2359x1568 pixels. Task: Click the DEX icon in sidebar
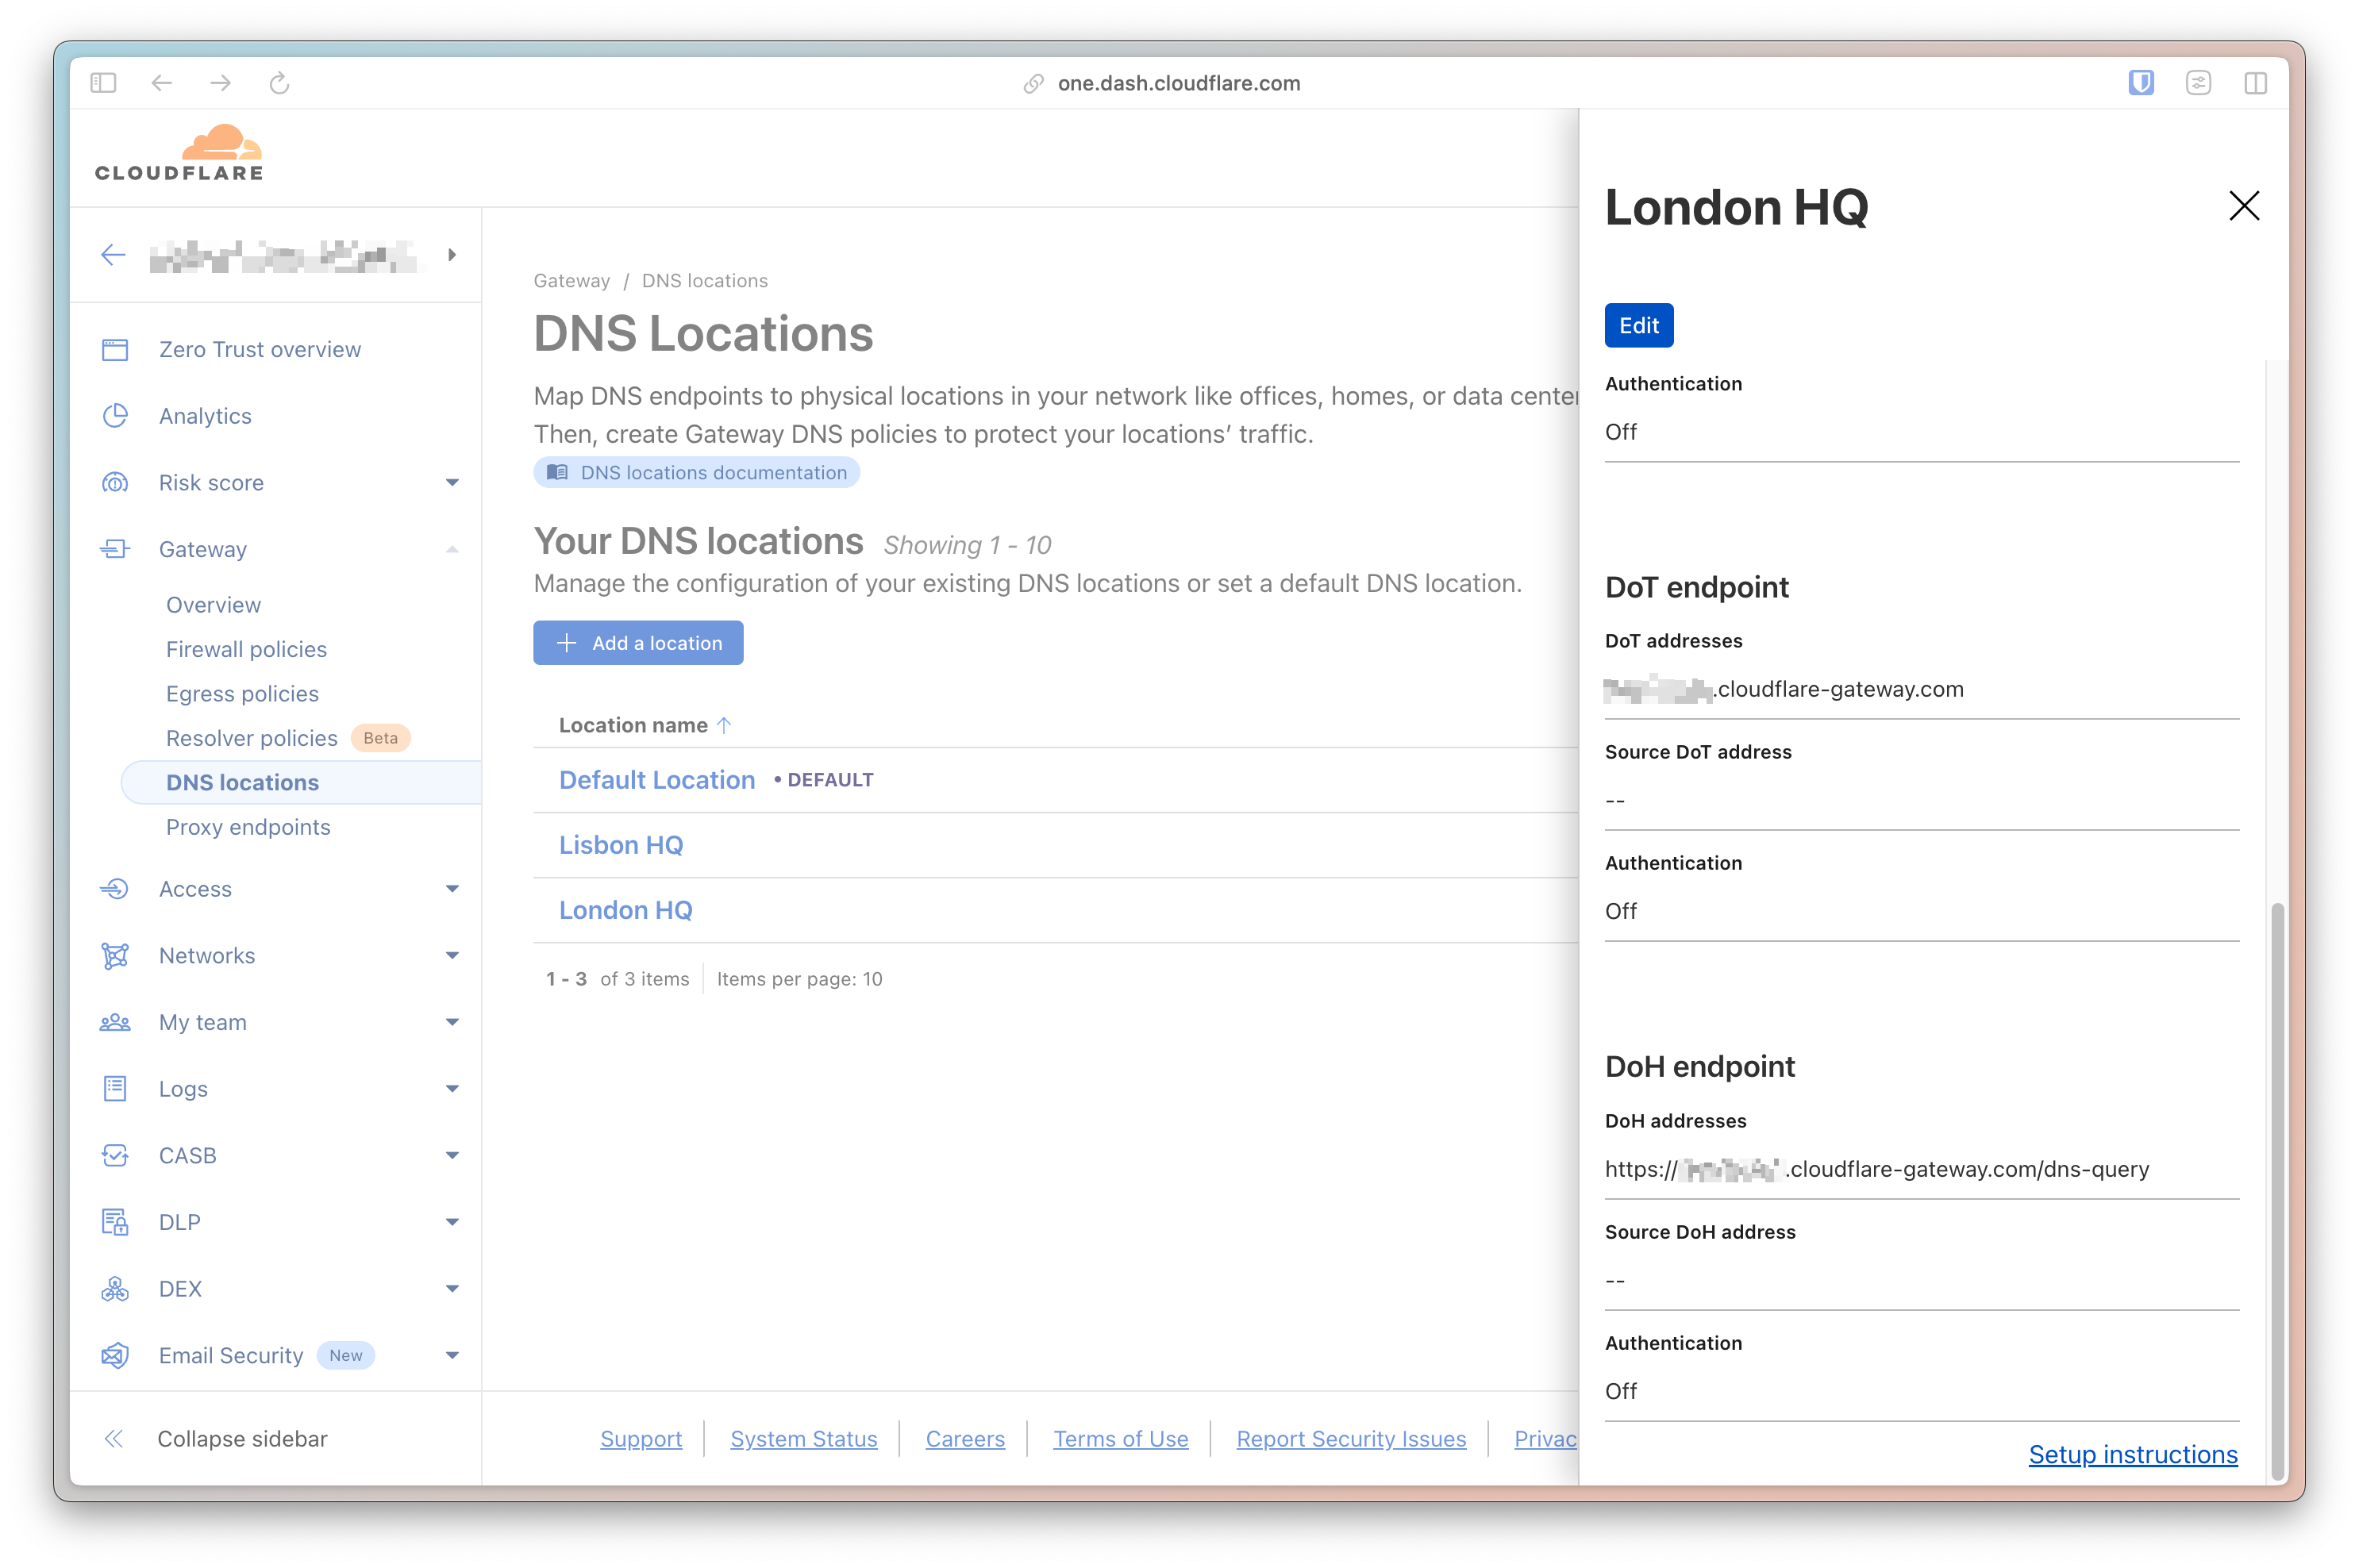pyautogui.click(x=115, y=1289)
